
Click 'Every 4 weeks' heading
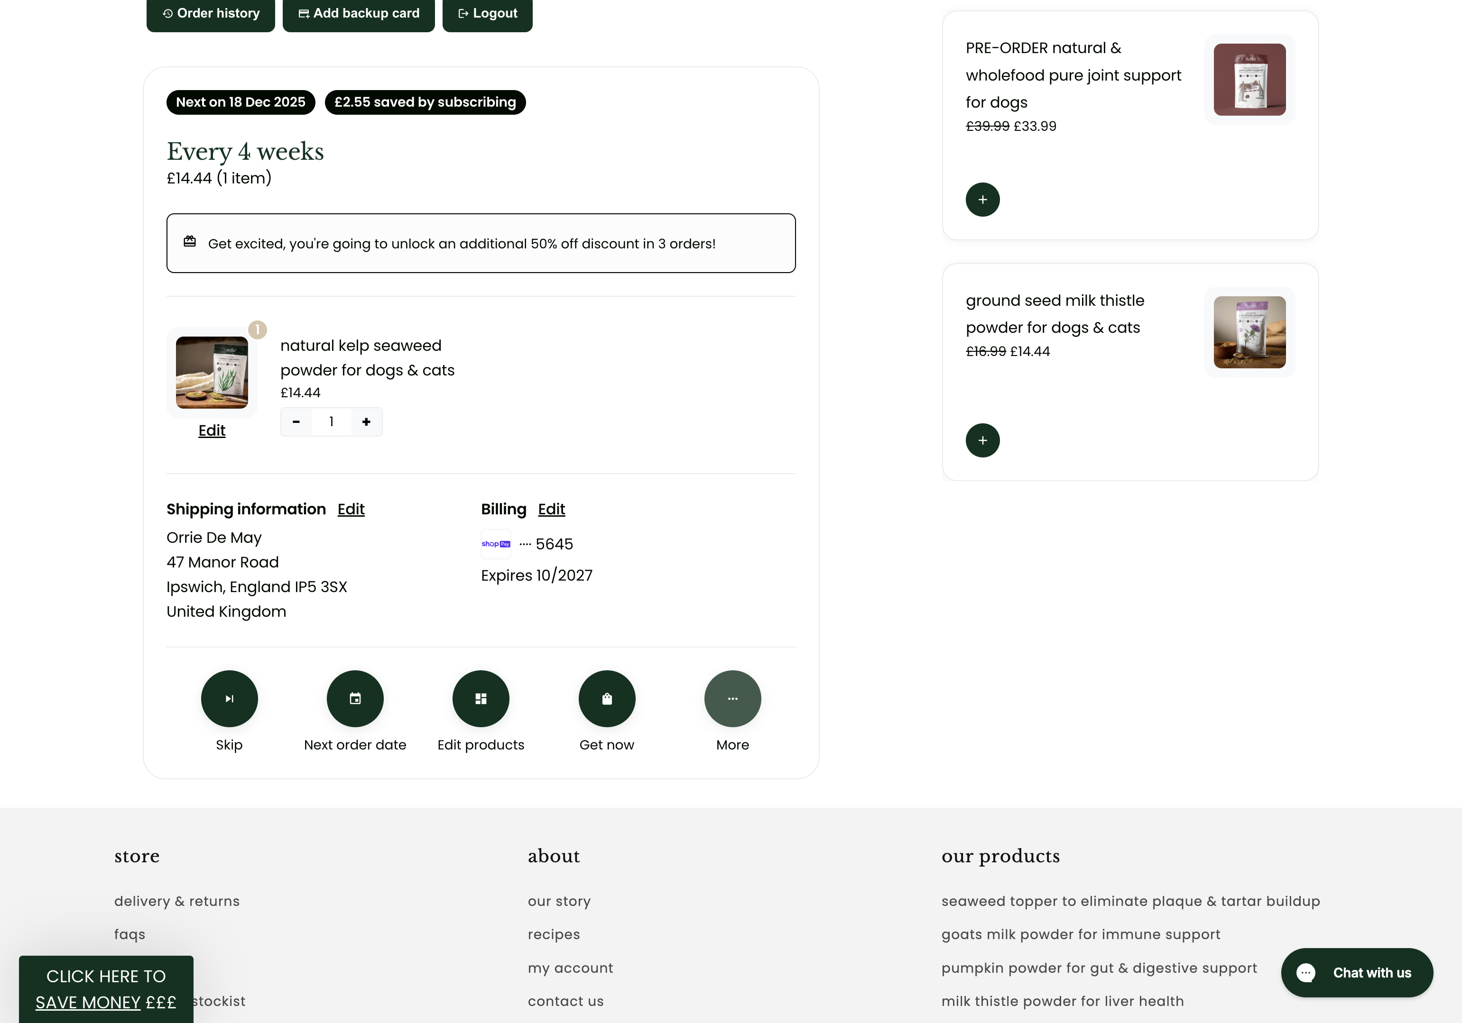pyautogui.click(x=245, y=151)
